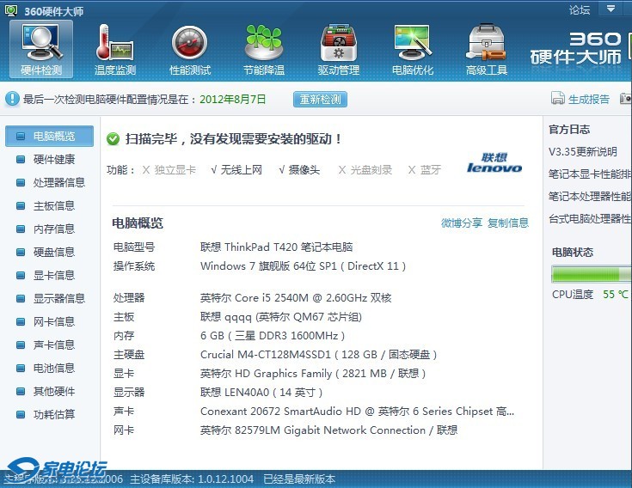This screenshot has width=632, height=488.
Task: Click the 官方日志 section heading
Action: coord(569,129)
